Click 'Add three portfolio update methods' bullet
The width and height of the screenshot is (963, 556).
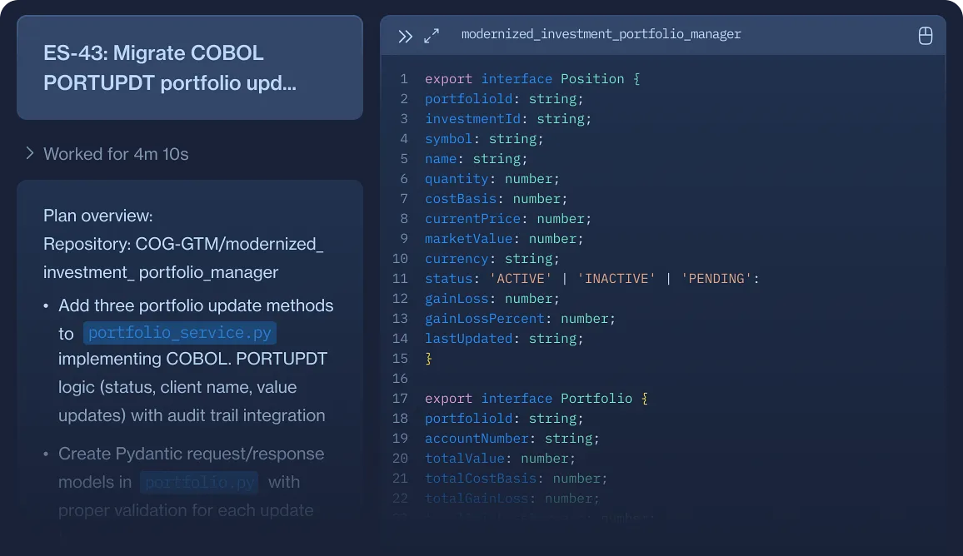point(196,305)
